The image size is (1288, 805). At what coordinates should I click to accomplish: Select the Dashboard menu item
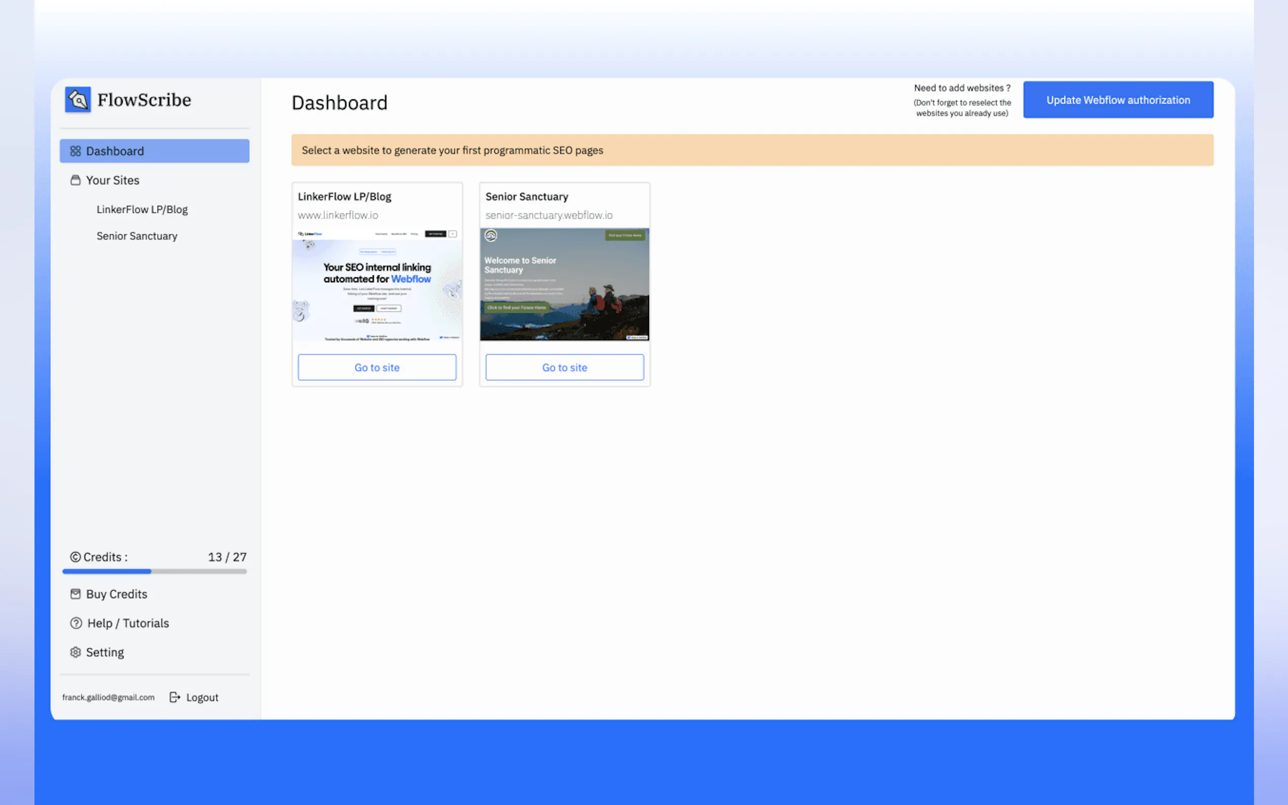click(x=154, y=151)
